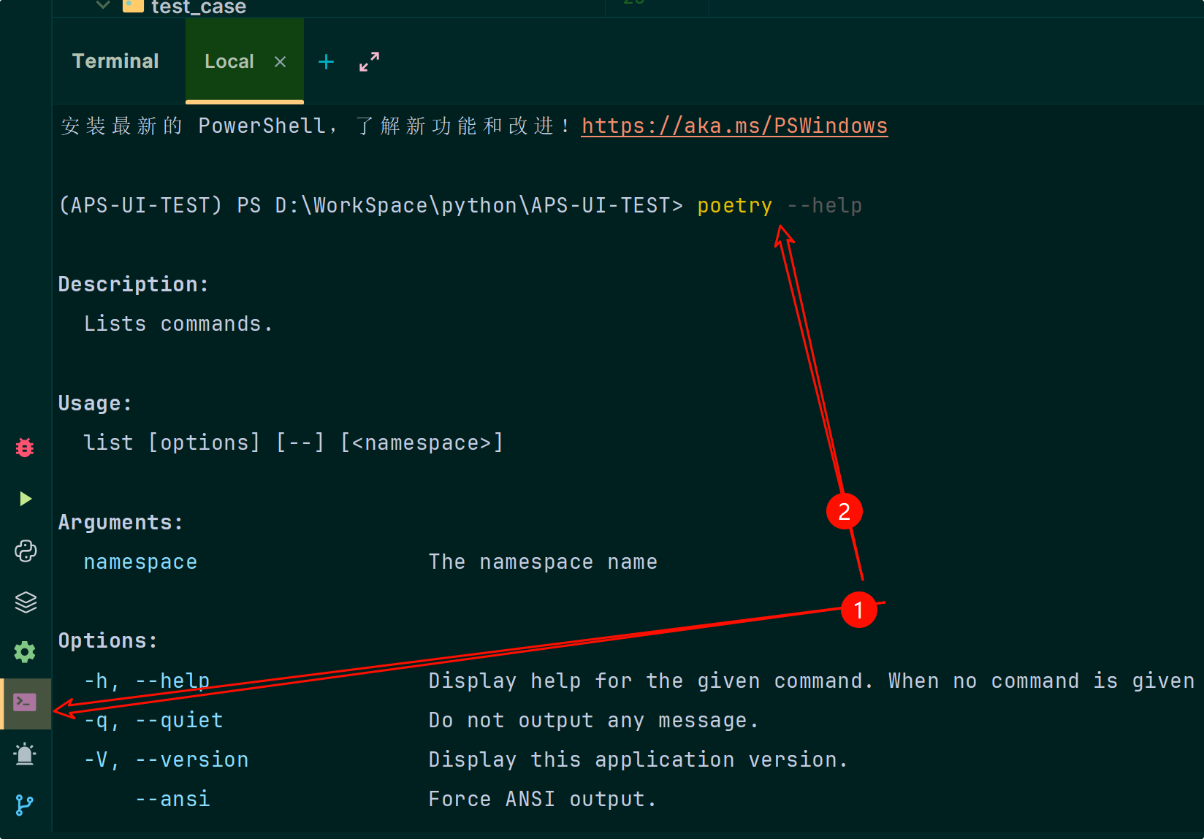Click the --help suggestion in prompt

825,206
